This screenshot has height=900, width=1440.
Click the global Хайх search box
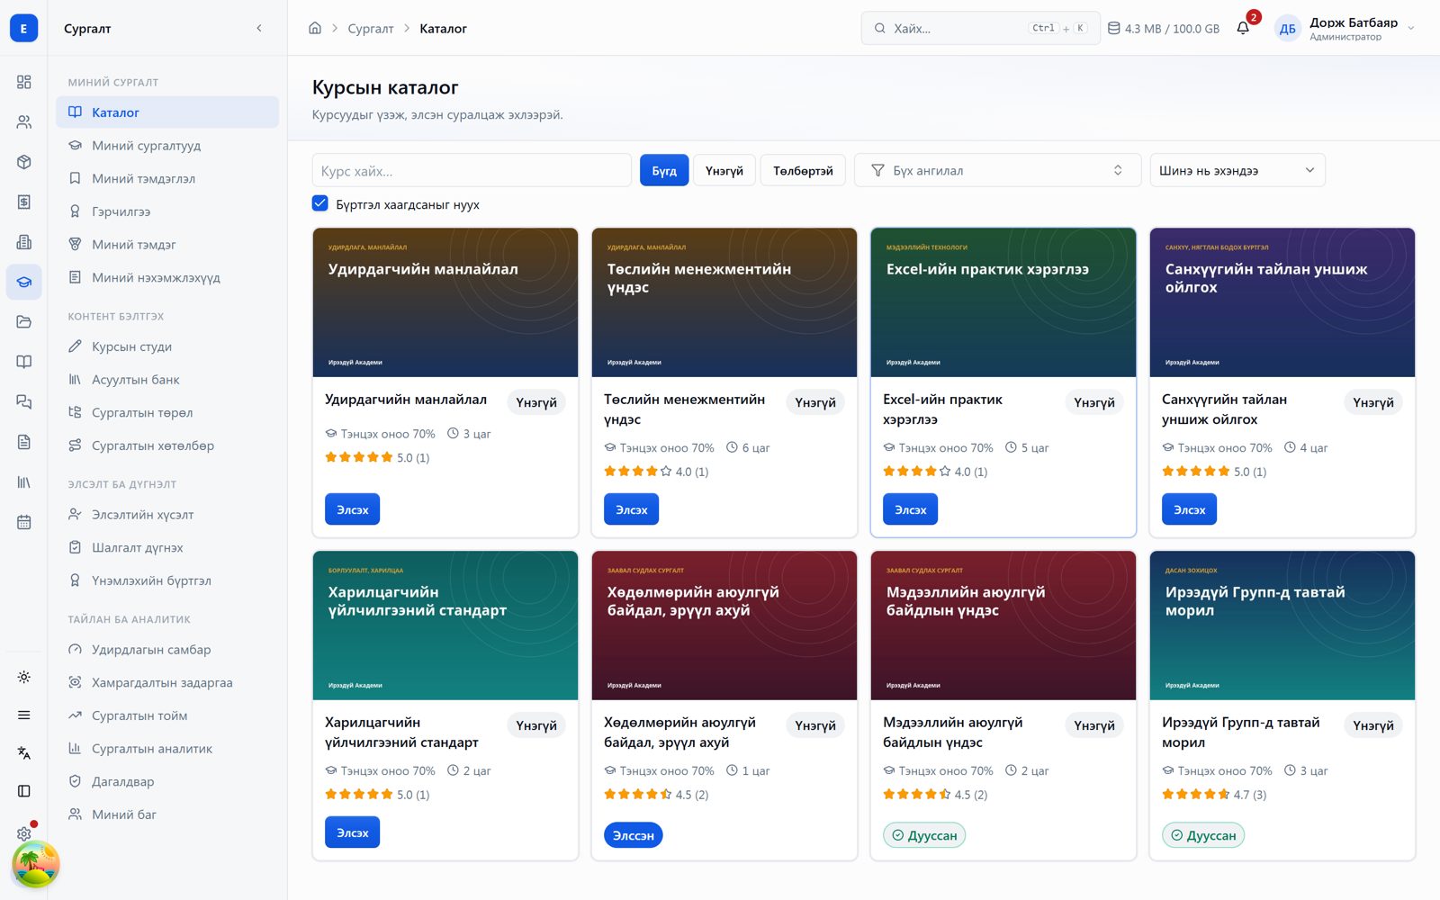click(980, 28)
